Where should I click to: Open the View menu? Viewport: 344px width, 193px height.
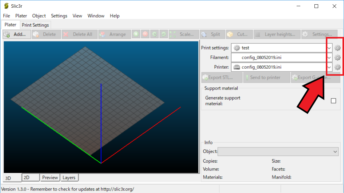[x=77, y=16]
